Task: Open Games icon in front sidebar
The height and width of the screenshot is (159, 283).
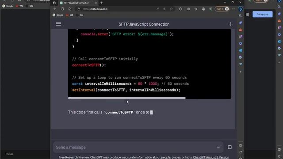Action: [x=241, y=37]
